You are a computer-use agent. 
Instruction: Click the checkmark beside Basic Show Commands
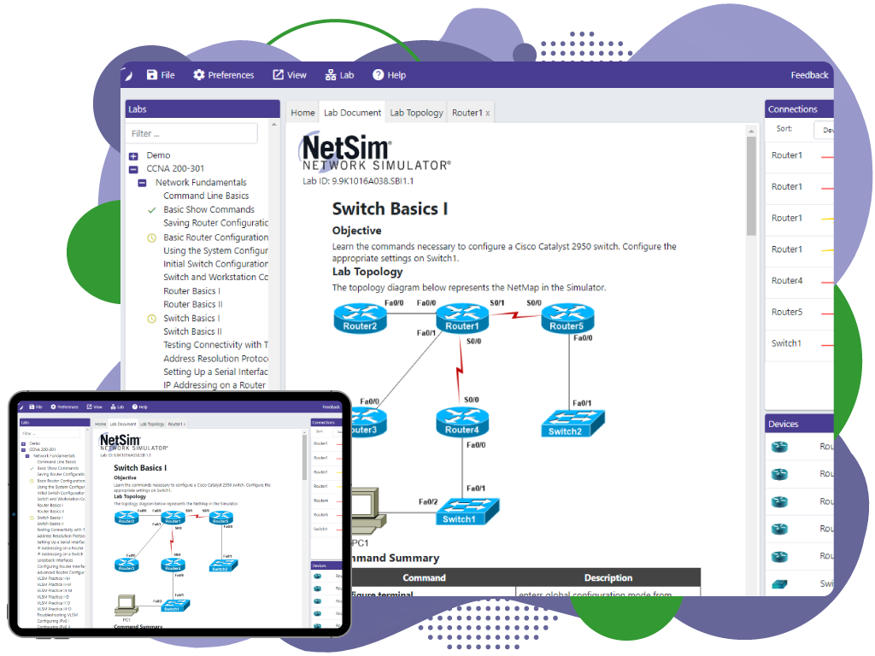click(151, 209)
